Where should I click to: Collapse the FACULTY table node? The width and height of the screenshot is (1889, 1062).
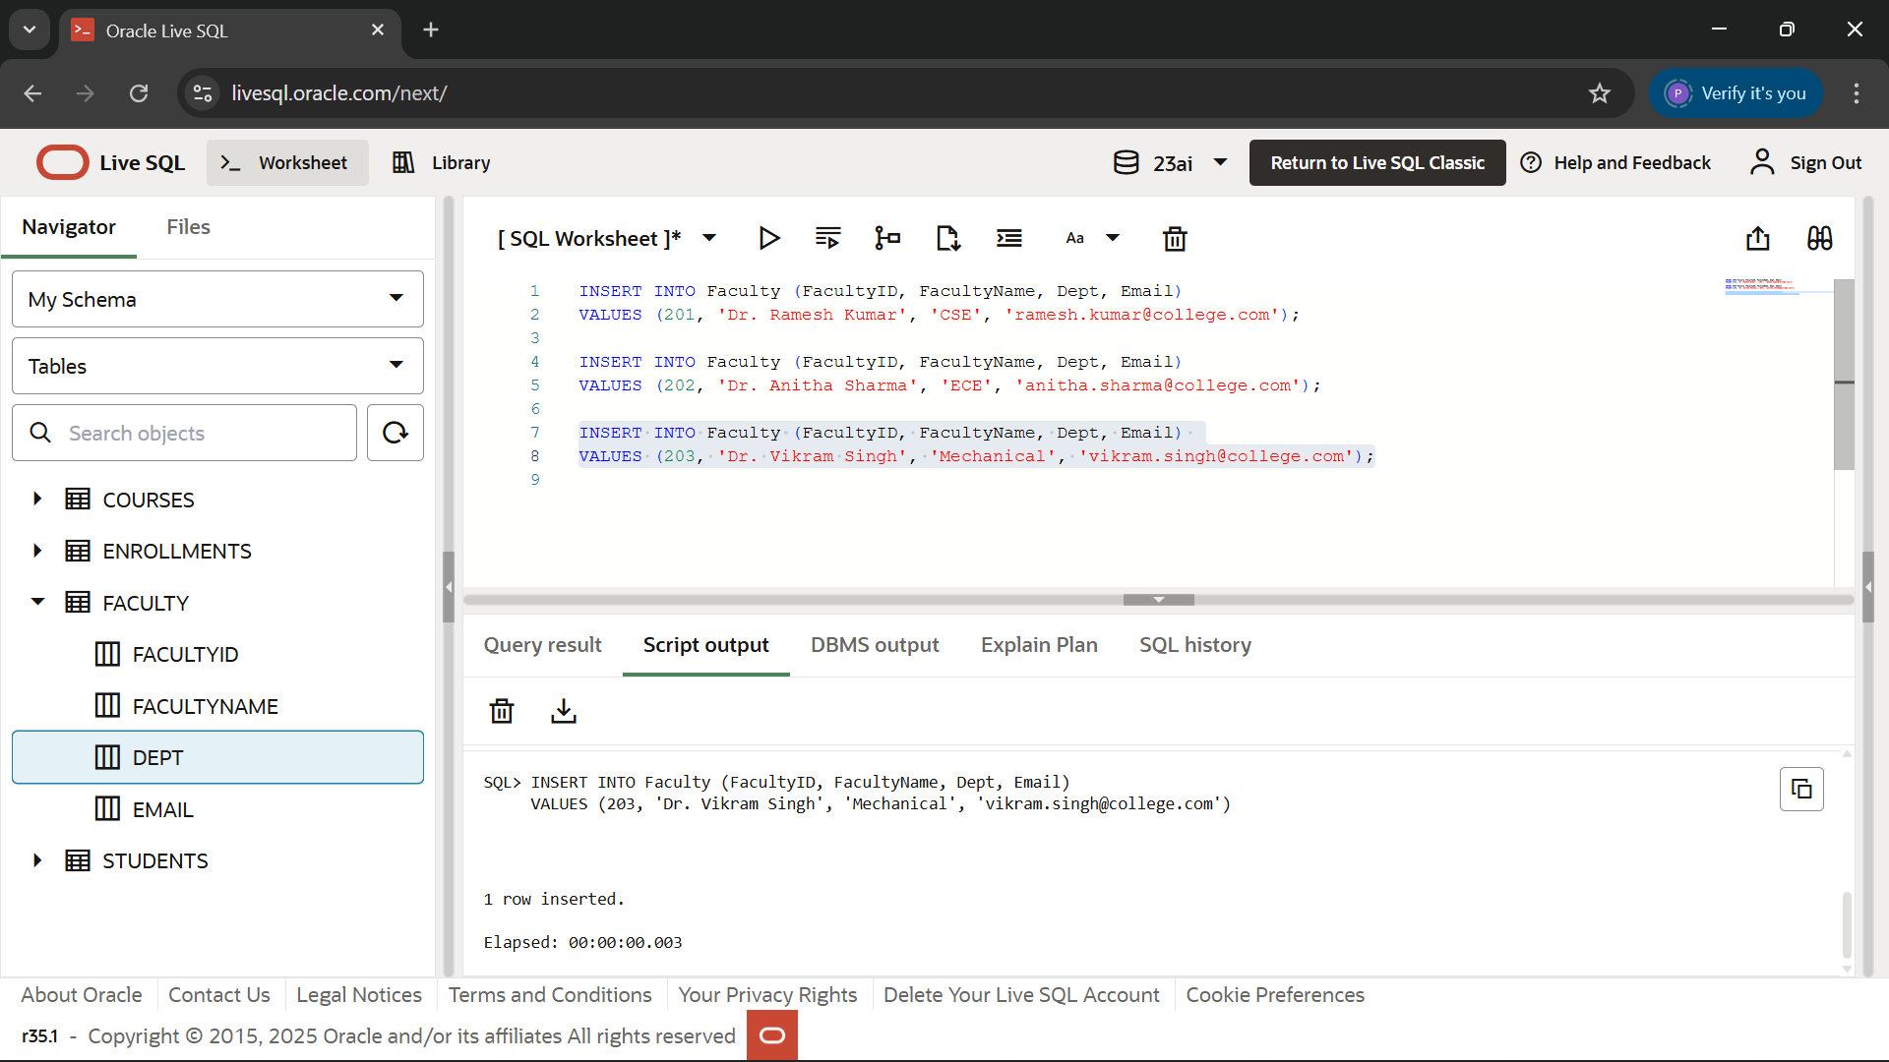pos(37,602)
